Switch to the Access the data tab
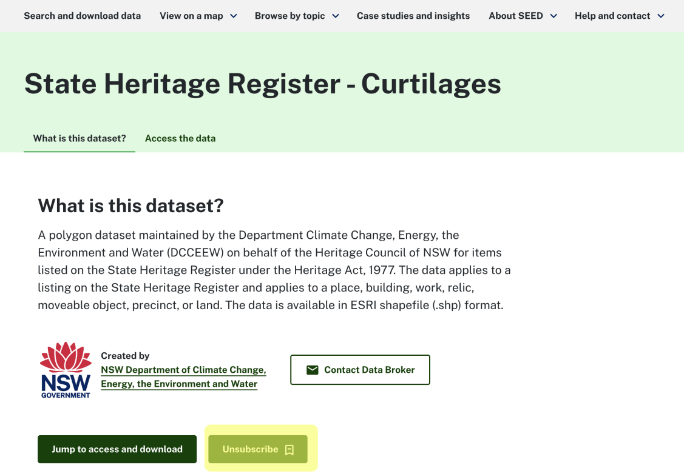 (180, 139)
